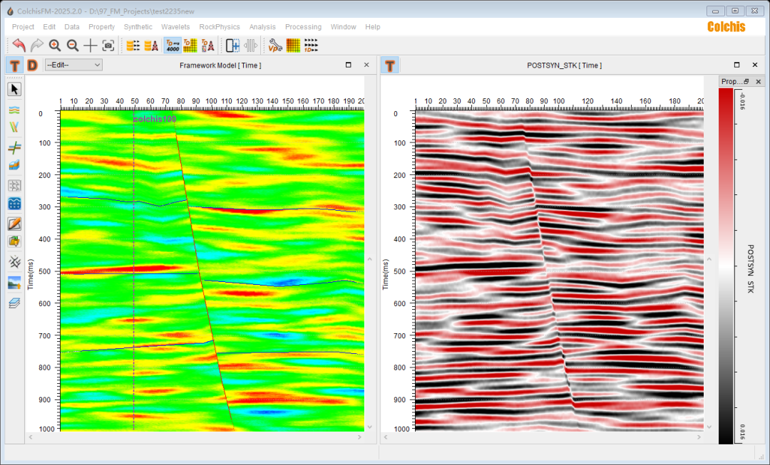Image resolution: width=770 pixels, height=465 pixels.
Task: Open the --Edit-- dropdown
Action: (73, 65)
